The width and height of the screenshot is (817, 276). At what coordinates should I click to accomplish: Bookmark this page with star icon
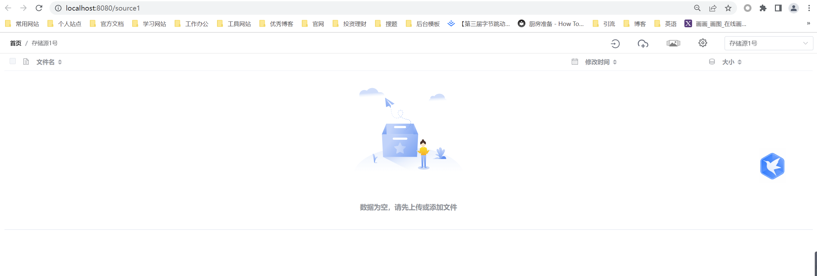[x=728, y=8]
